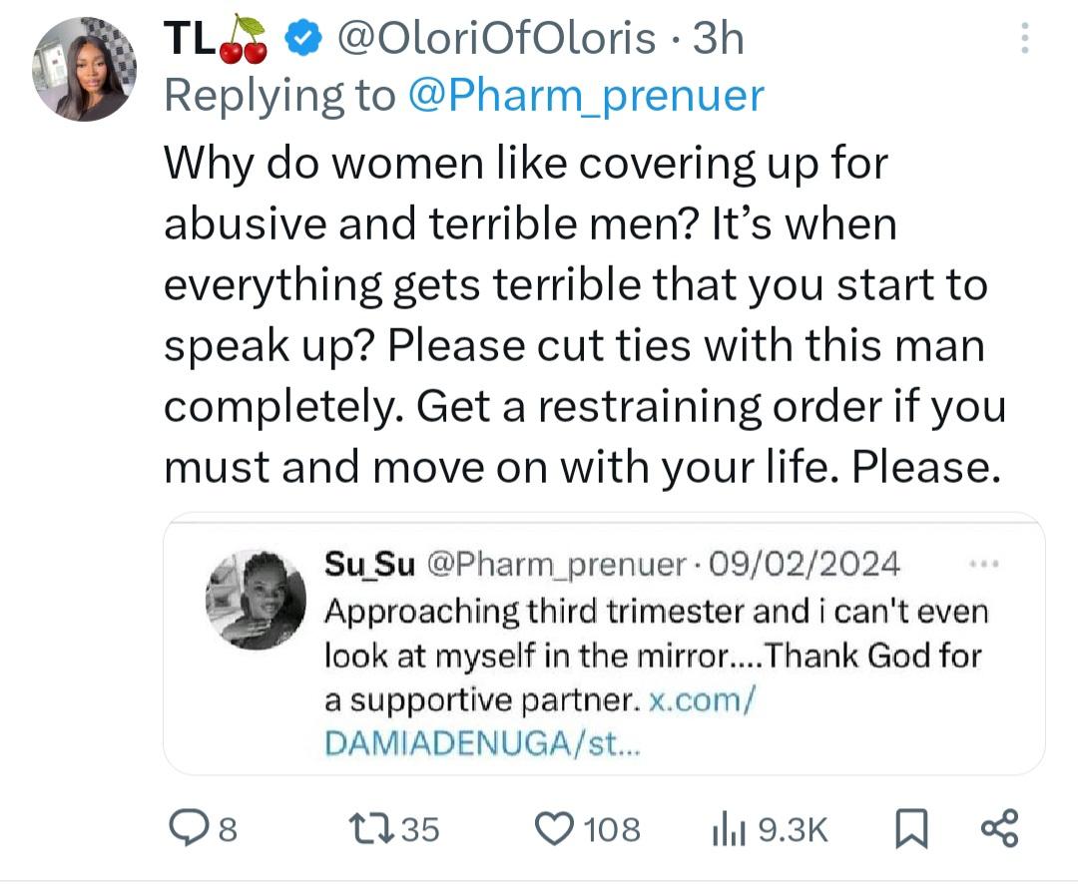
Task: Click the Su_Su display name
Action: 370,564
